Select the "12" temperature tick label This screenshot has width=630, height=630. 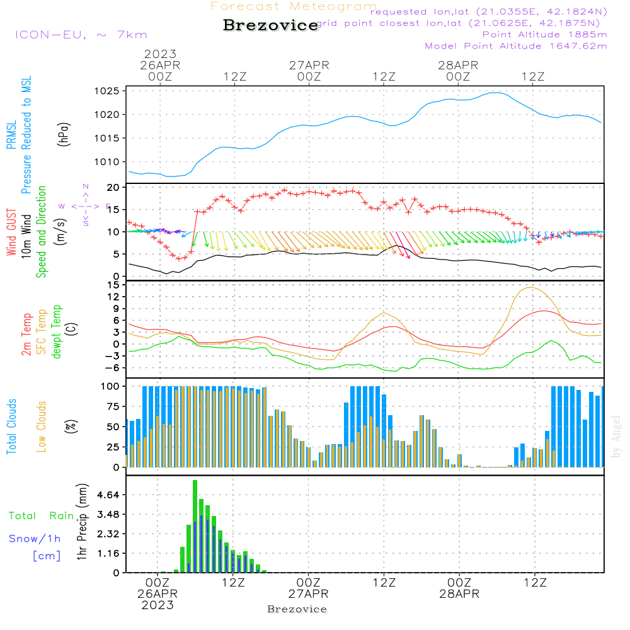click(113, 297)
